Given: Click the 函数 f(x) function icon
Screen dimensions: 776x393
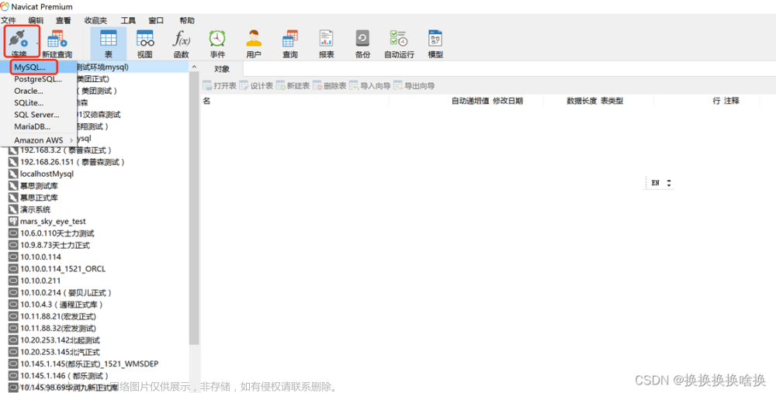Looking at the screenshot, I should tap(181, 43).
